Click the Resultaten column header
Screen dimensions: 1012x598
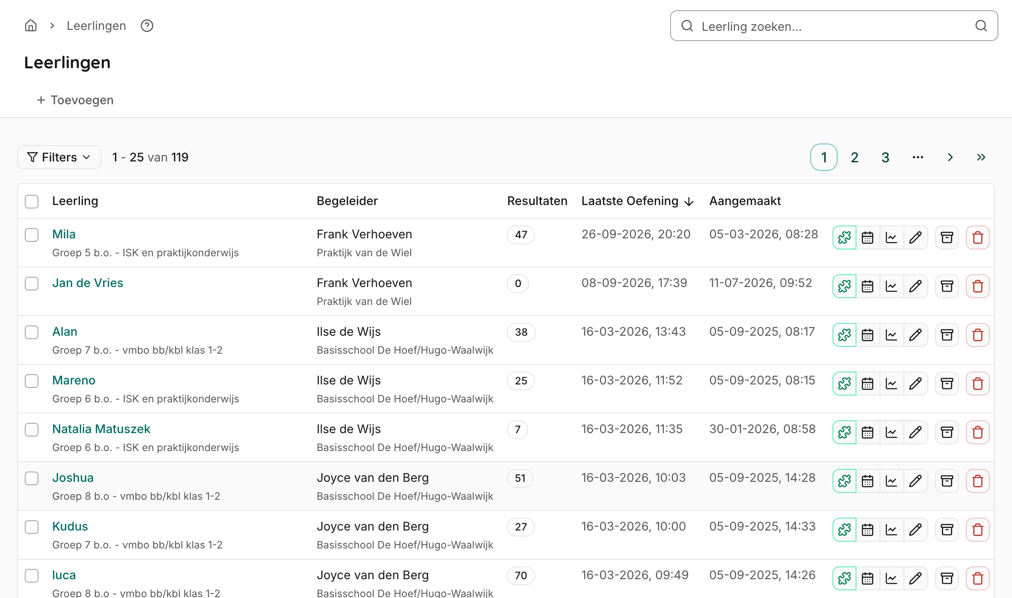tap(537, 201)
